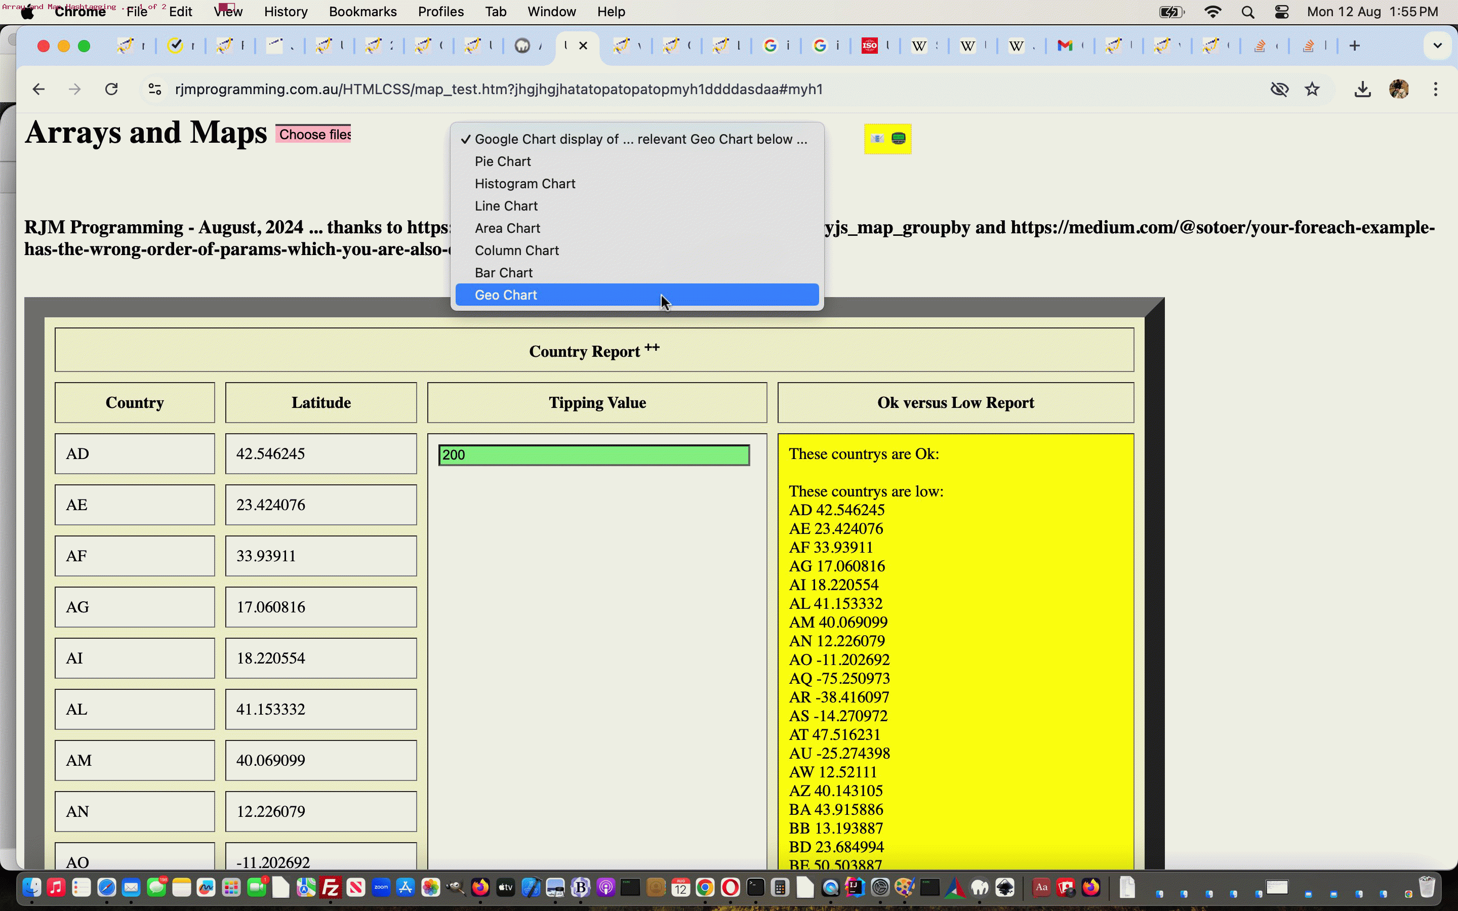Click the green tipping value slider
Image resolution: width=1458 pixels, height=911 pixels.
click(595, 453)
